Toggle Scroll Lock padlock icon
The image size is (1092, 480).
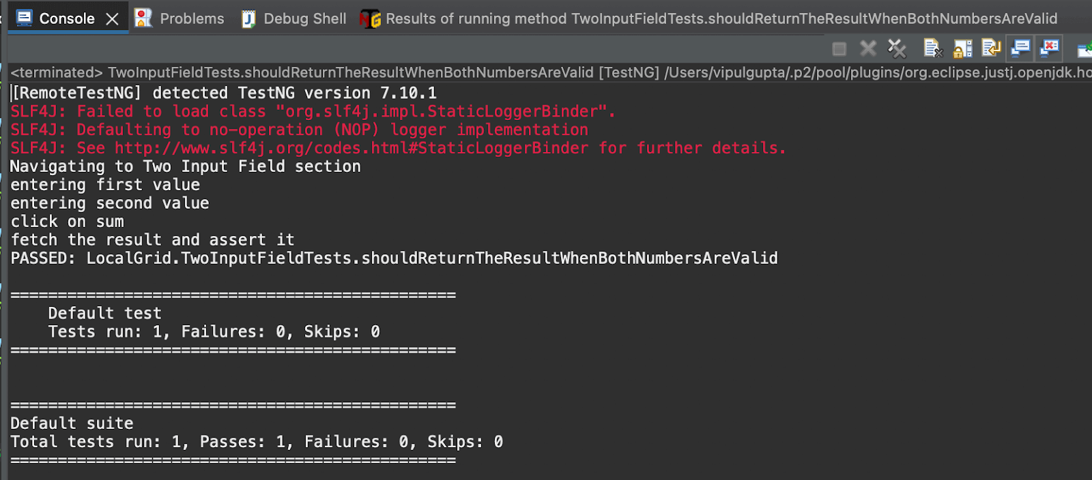pos(963,48)
